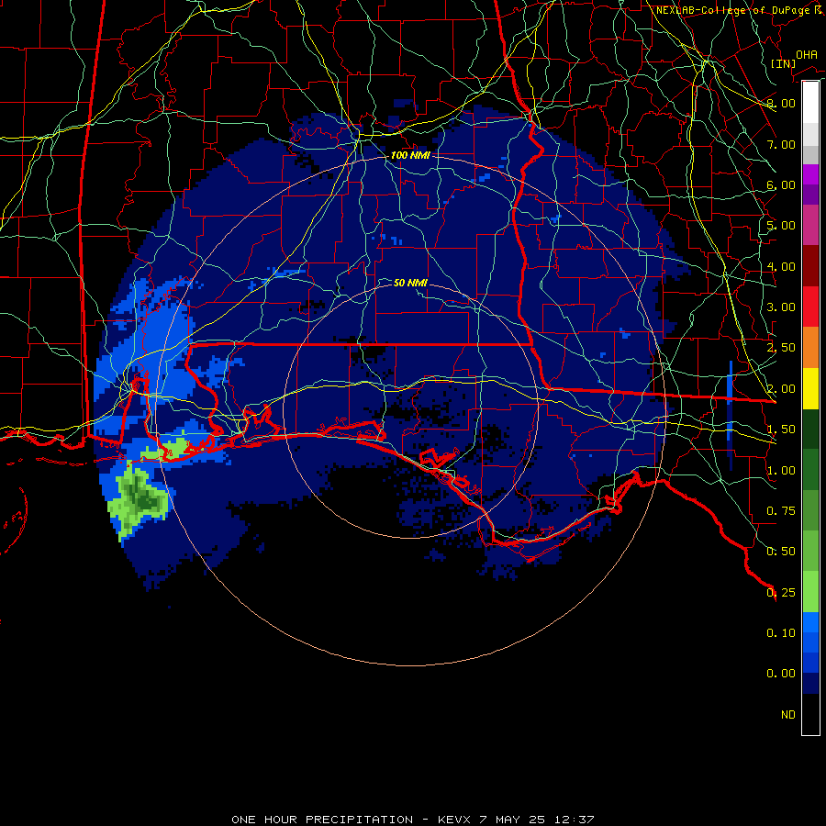826x826 pixels.
Task: Click the 100 NMI range ring label
Action: tap(410, 155)
